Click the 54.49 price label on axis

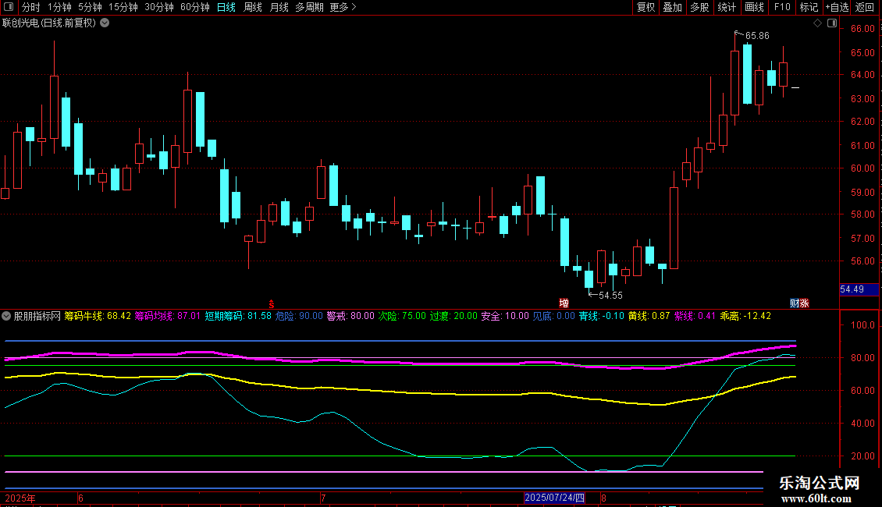tap(852, 289)
